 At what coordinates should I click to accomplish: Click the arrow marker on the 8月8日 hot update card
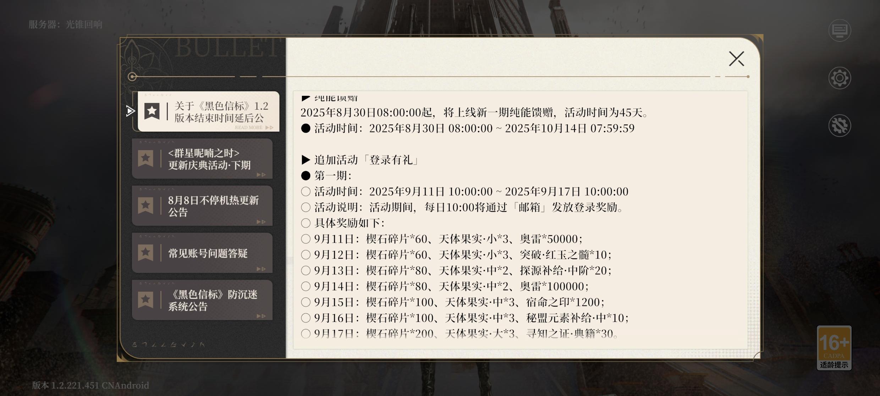(261, 222)
